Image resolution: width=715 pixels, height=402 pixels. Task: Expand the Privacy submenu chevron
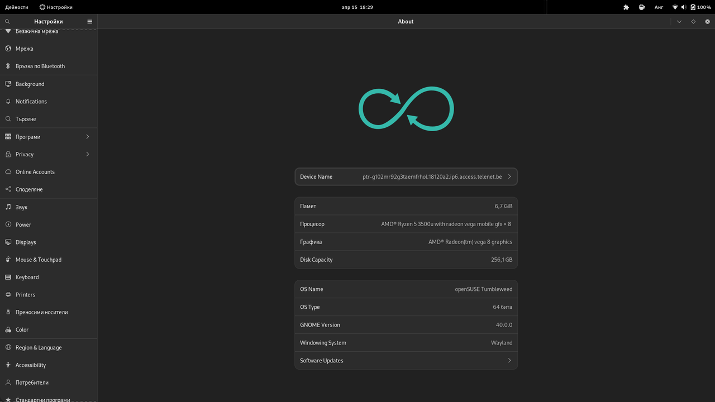(x=88, y=154)
